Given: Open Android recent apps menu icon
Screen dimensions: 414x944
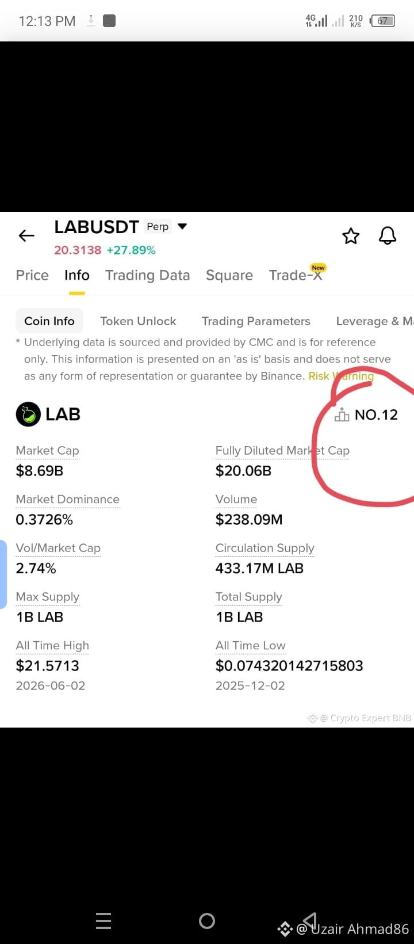Looking at the screenshot, I should click(103, 921).
